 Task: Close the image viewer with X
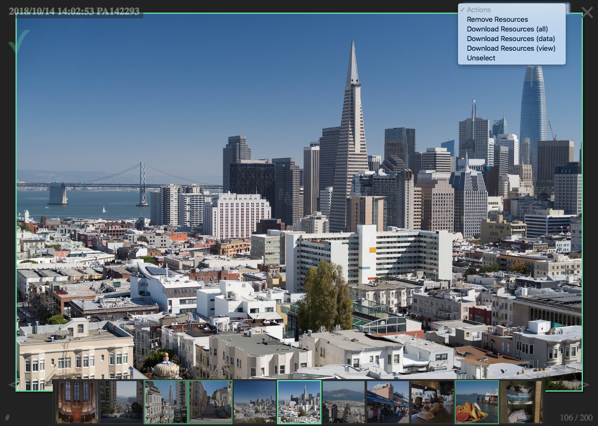(x=588, y=13)
